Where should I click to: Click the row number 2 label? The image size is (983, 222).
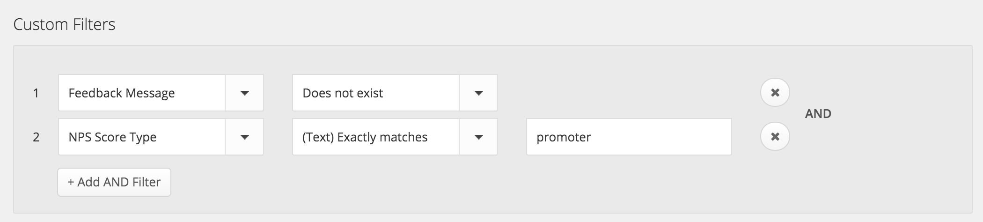coord(36,137)
